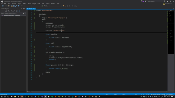
Task: Open the Windows Start button
Action: click(x=2, y=97)
